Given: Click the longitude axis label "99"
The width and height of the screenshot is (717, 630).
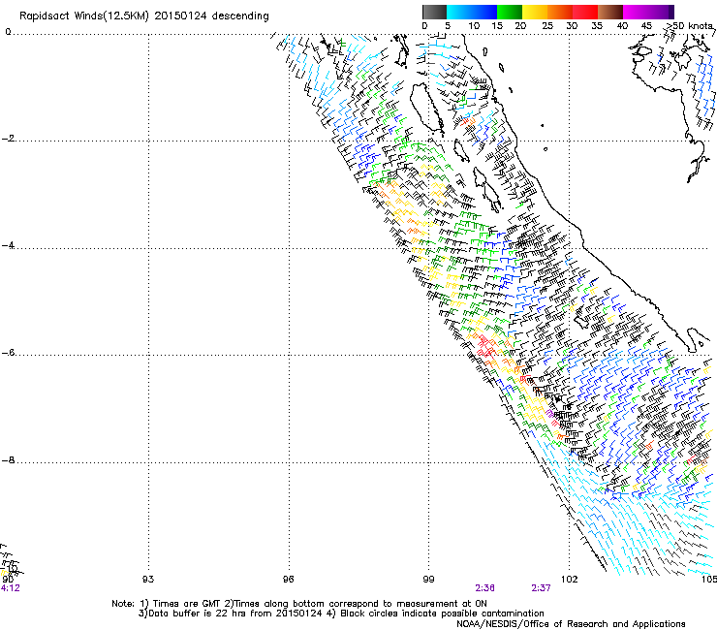Looking at the screenshot, I should coord(428,580).
